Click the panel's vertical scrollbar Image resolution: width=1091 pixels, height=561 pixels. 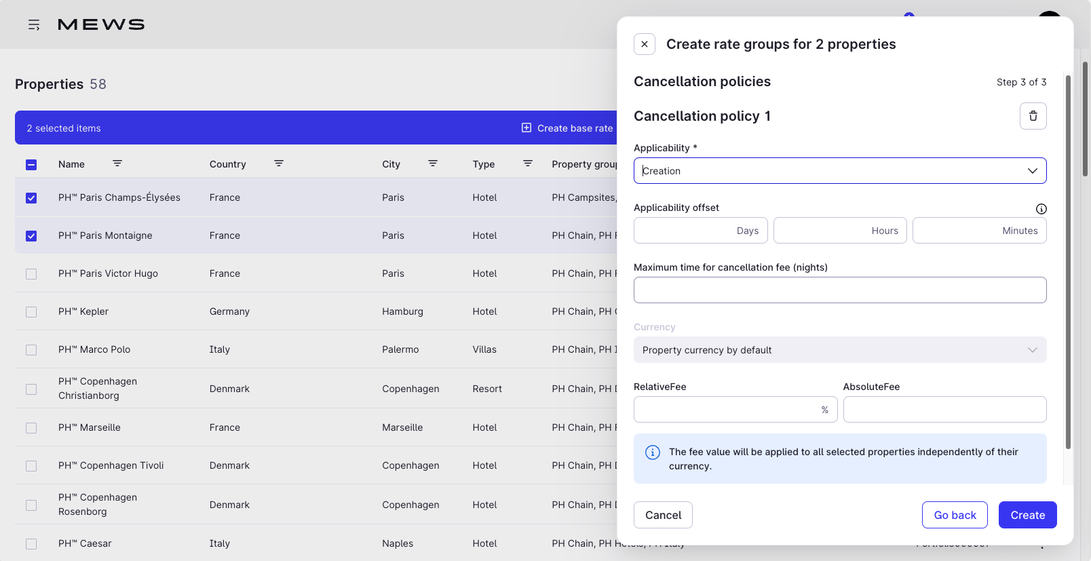1068,261
